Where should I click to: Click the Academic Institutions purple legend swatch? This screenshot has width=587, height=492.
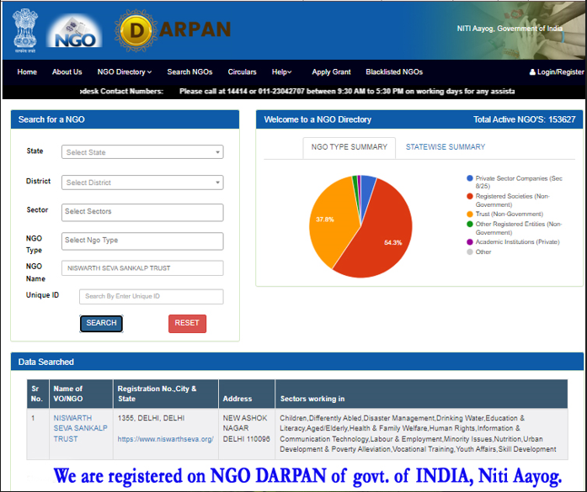(x=470, y=242)
